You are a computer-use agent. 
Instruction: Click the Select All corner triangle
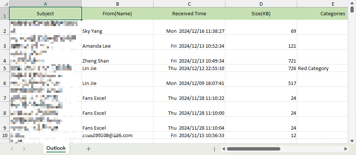(4, 3)
